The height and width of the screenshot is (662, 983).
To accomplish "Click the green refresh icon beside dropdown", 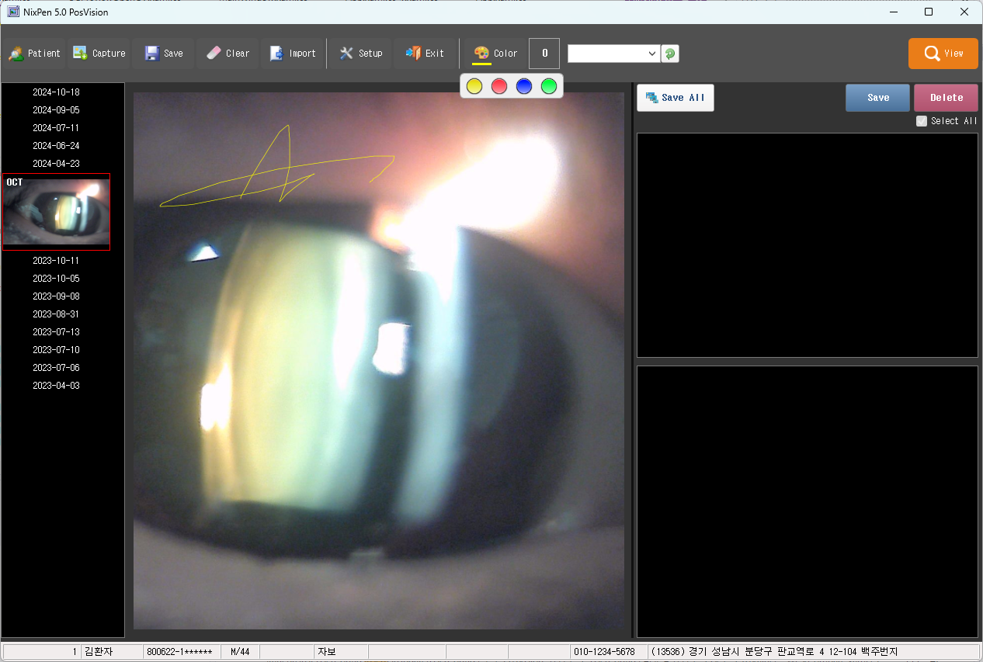I will click(x=669, y=54).
